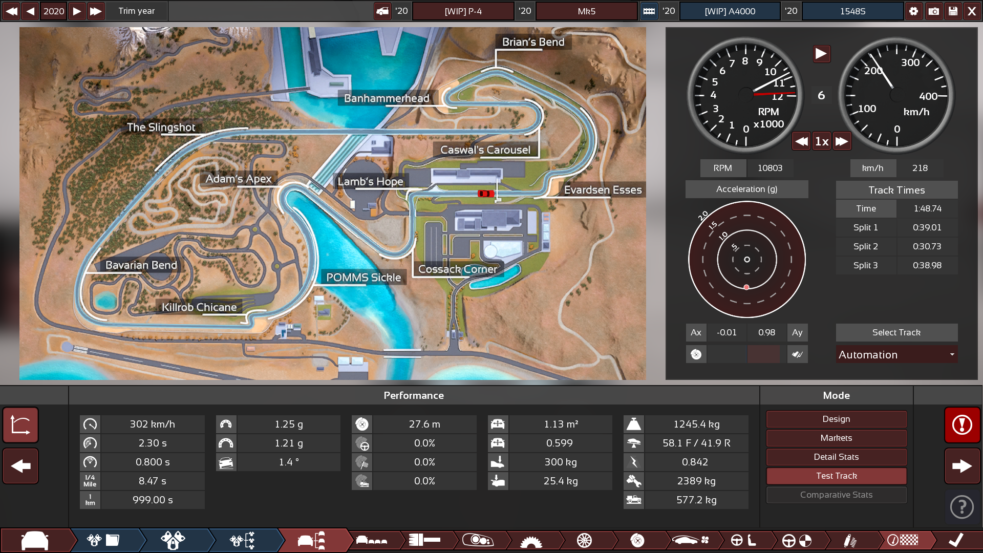Select the 1548S engine variant field
Screen dimensions: 983x553
[852, 11]
